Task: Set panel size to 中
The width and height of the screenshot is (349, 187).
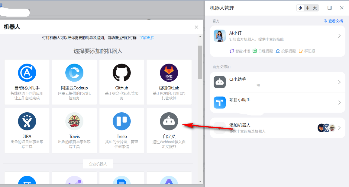Action: tap(308, 8)
